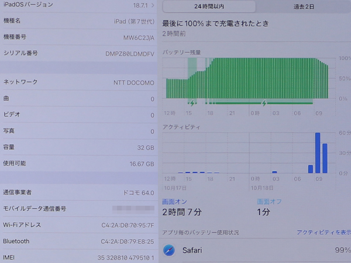
Task: Tap the 写真 row label
Action: point(9,131)
